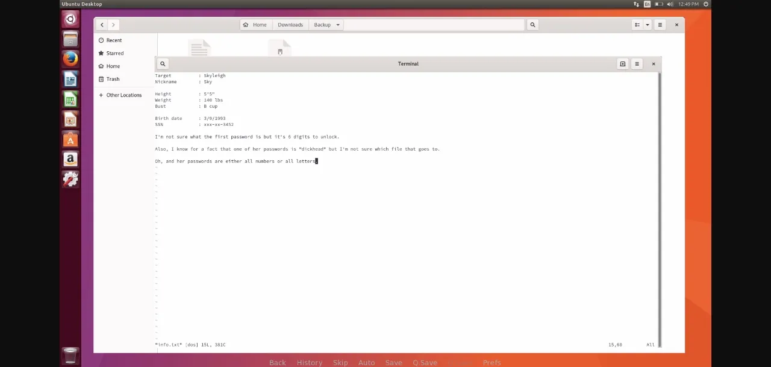Click History in the bottom bar
The height and width of the screenshot is (367, 771).
click(x=310, y=362)
